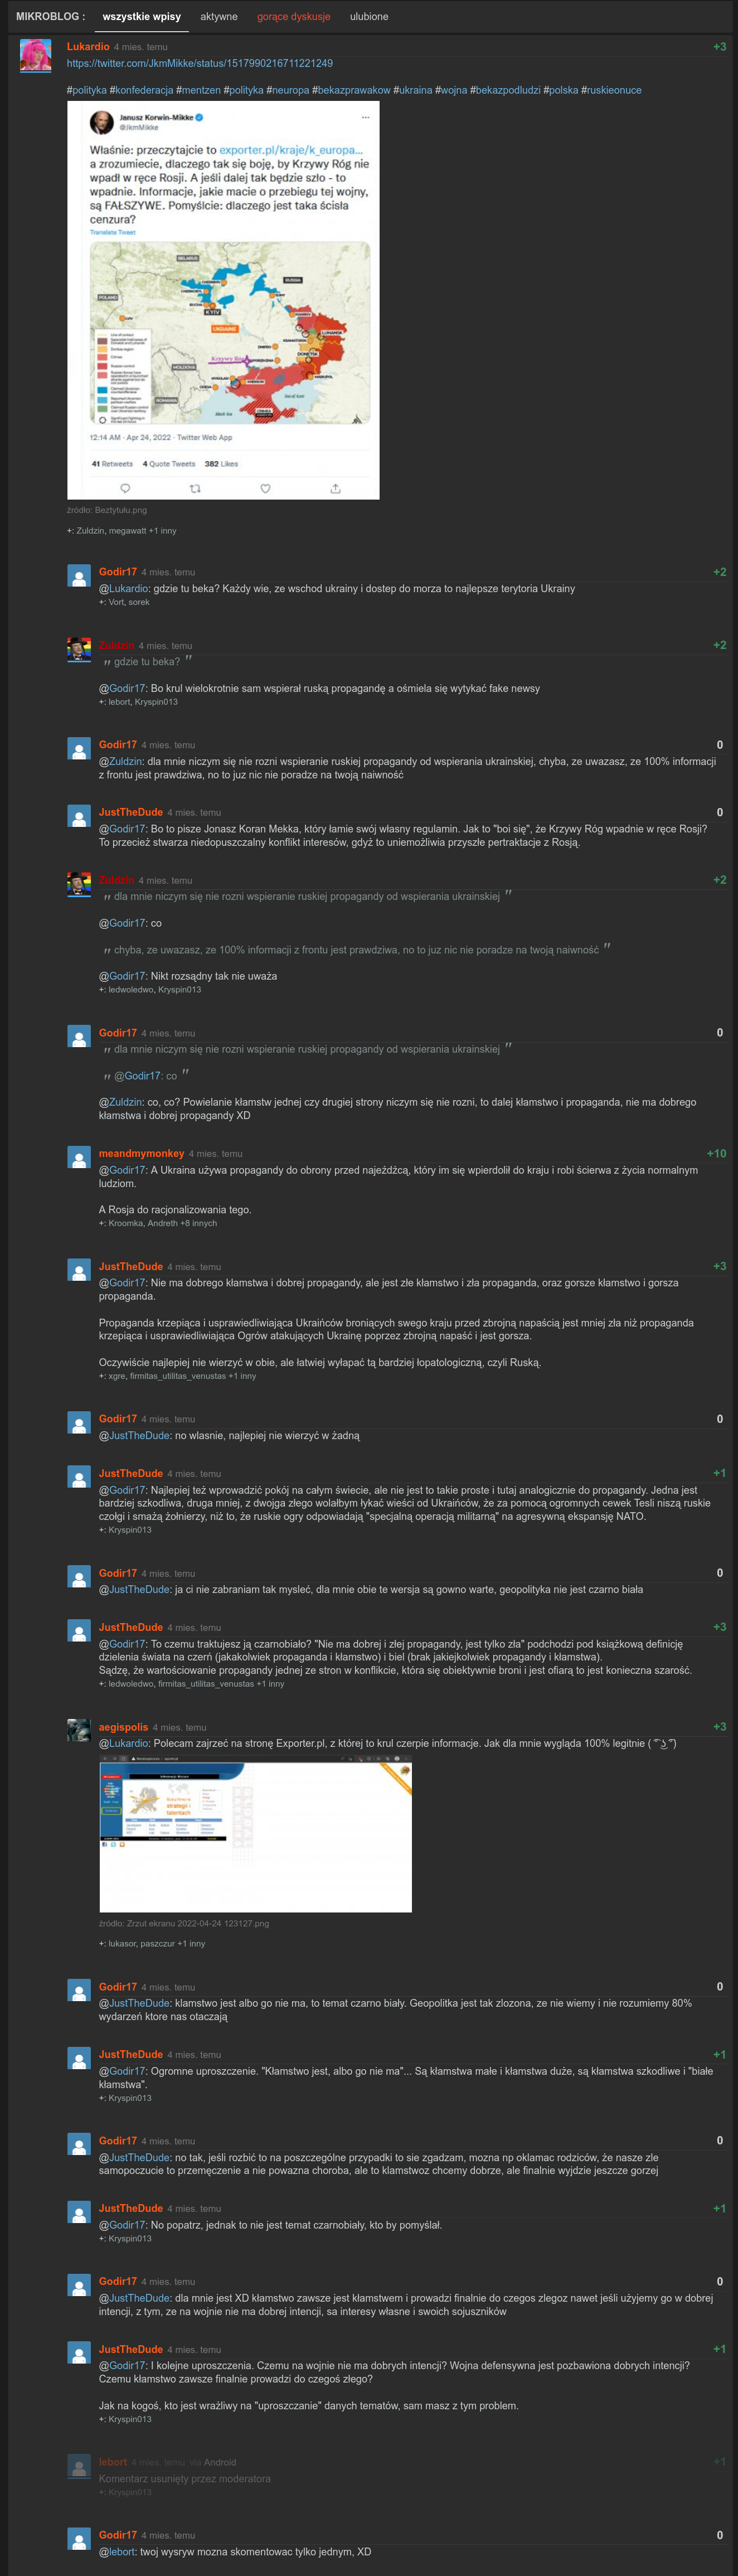Viewport: 738px width, 2576px height.
Task: Show '+1 inny' voters under aegispolis's screenshot
Action: 191,1943
